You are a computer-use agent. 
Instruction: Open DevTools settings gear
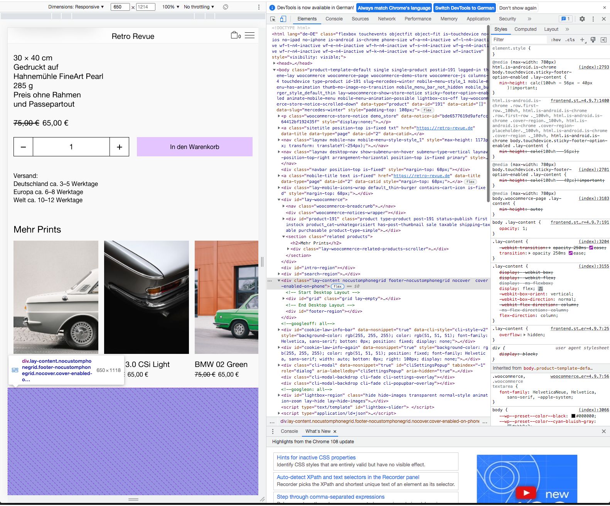[x=582, y=19]
